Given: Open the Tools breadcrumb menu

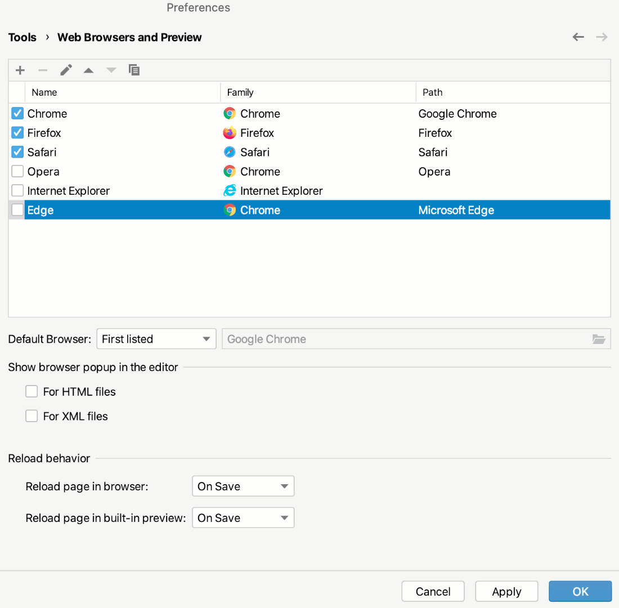Looking at the screenshot, I should coord(22,37).
